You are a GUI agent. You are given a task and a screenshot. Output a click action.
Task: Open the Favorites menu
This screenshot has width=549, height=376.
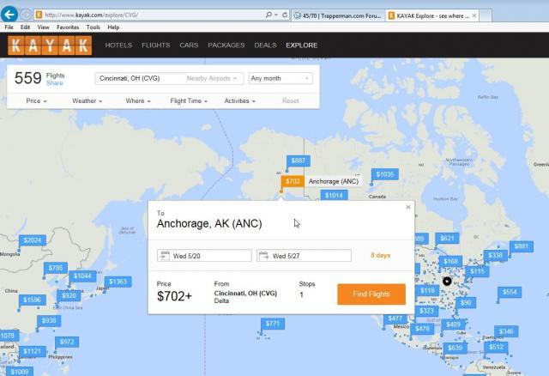[68, 27]
